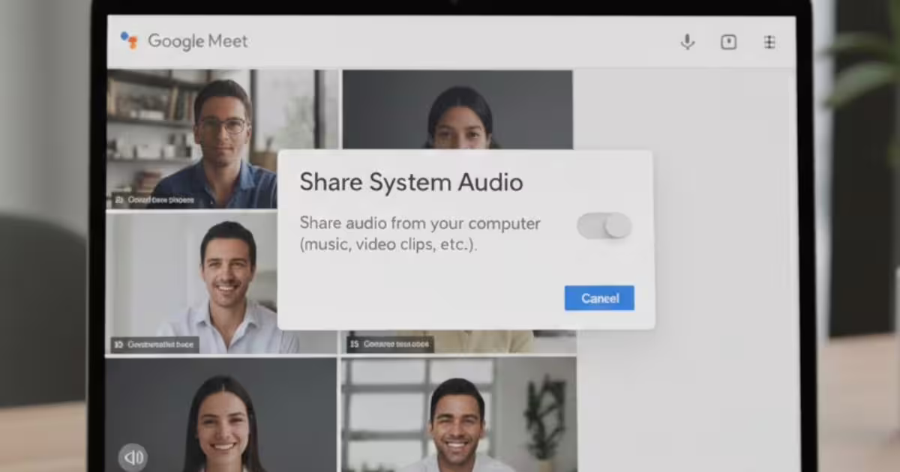Click small icon in glasses man's name label

pyautogui.click(x=119, y=200)
